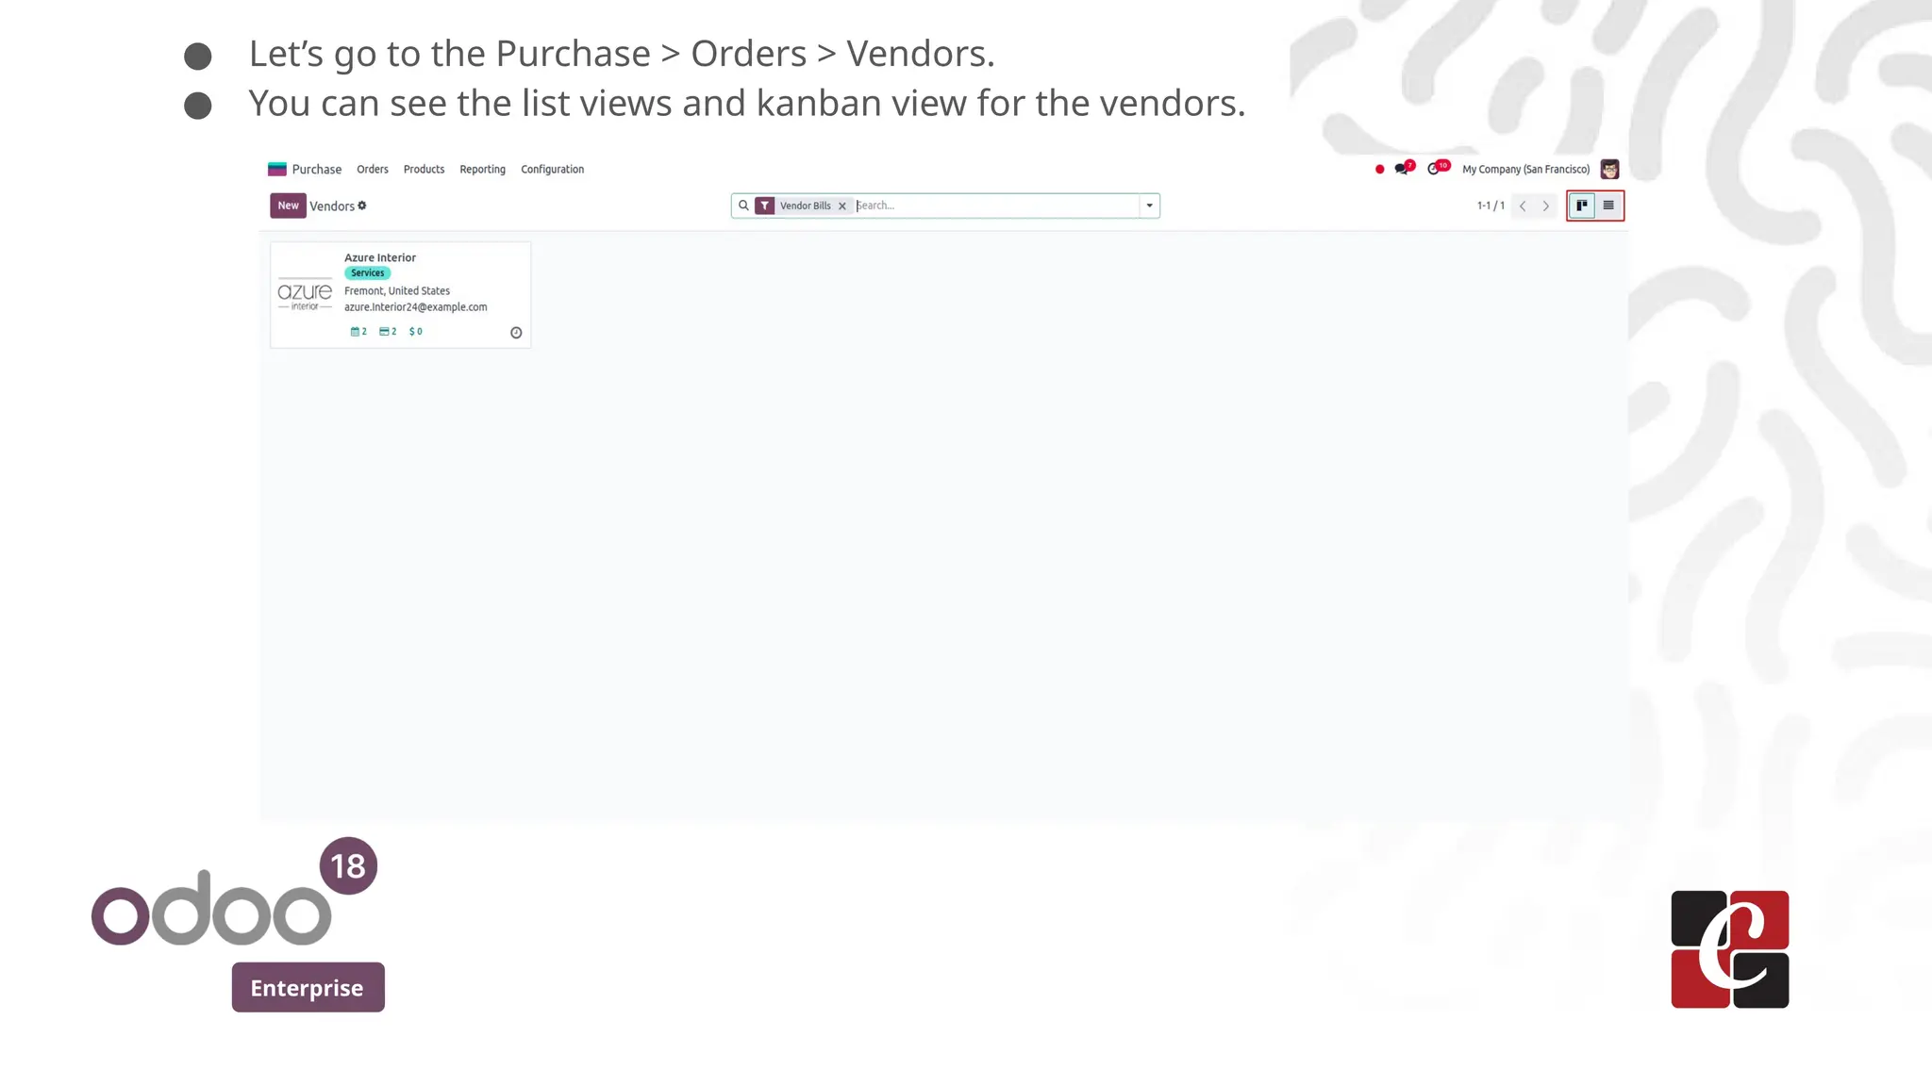Open the Azure Interior vendor card
This screenshot has height=1086, width=1932.
tap(401, 295)
